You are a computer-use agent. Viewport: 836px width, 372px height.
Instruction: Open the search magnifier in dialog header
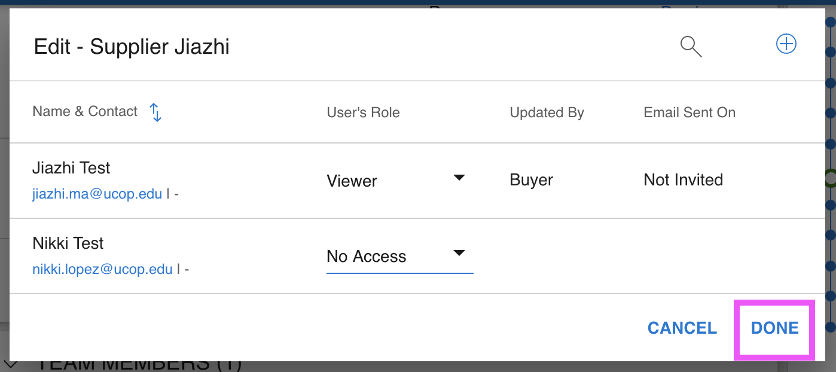tap(691, 46)
